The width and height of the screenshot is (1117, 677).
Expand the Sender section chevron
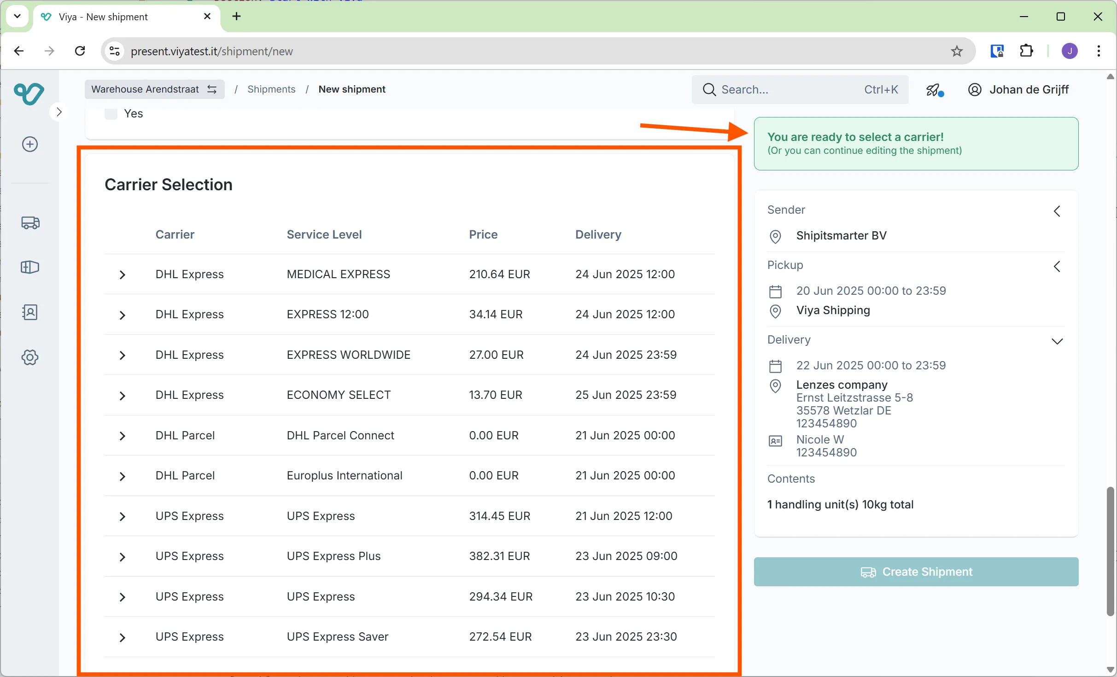[1057, 211]
